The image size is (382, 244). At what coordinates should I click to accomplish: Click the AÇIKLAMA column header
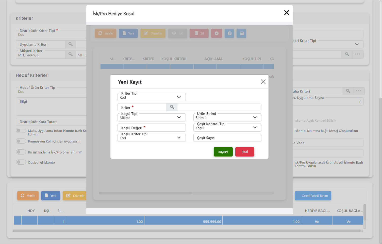pos(213,59)
